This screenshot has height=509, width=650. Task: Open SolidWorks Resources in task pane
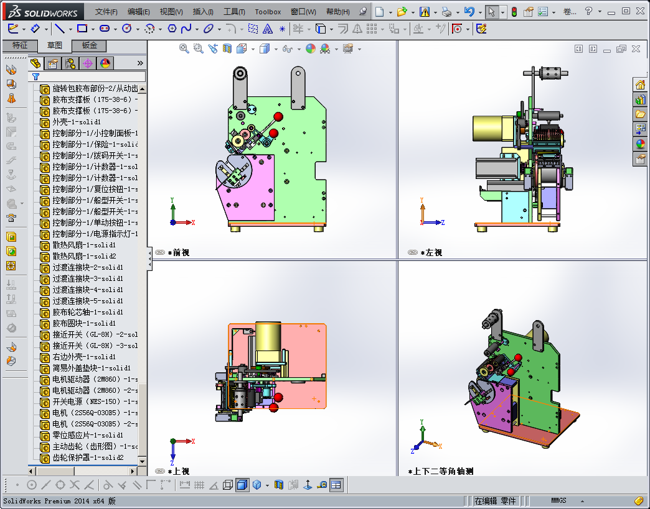tap(641, 85)
